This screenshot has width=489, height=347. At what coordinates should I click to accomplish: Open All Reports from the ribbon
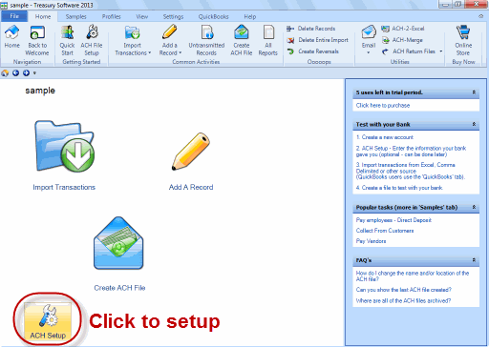[268, 41]
